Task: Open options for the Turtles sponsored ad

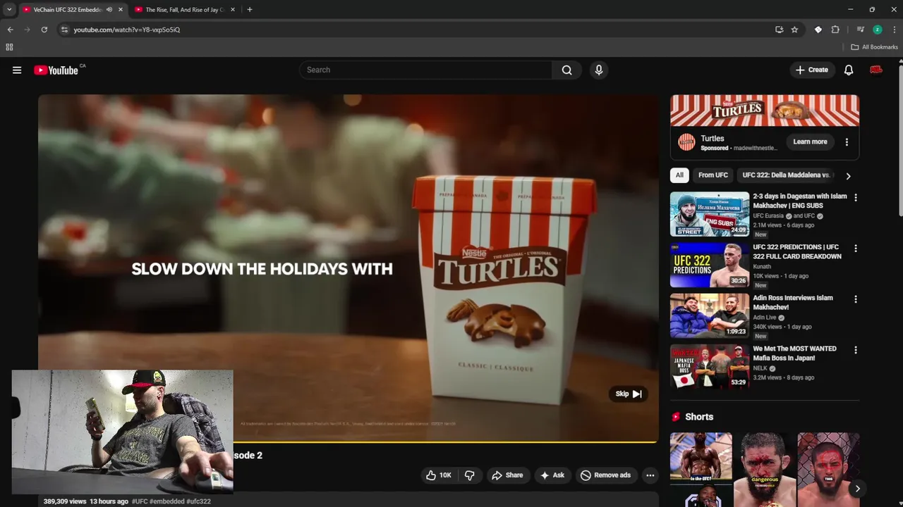Action: [847, 142]
